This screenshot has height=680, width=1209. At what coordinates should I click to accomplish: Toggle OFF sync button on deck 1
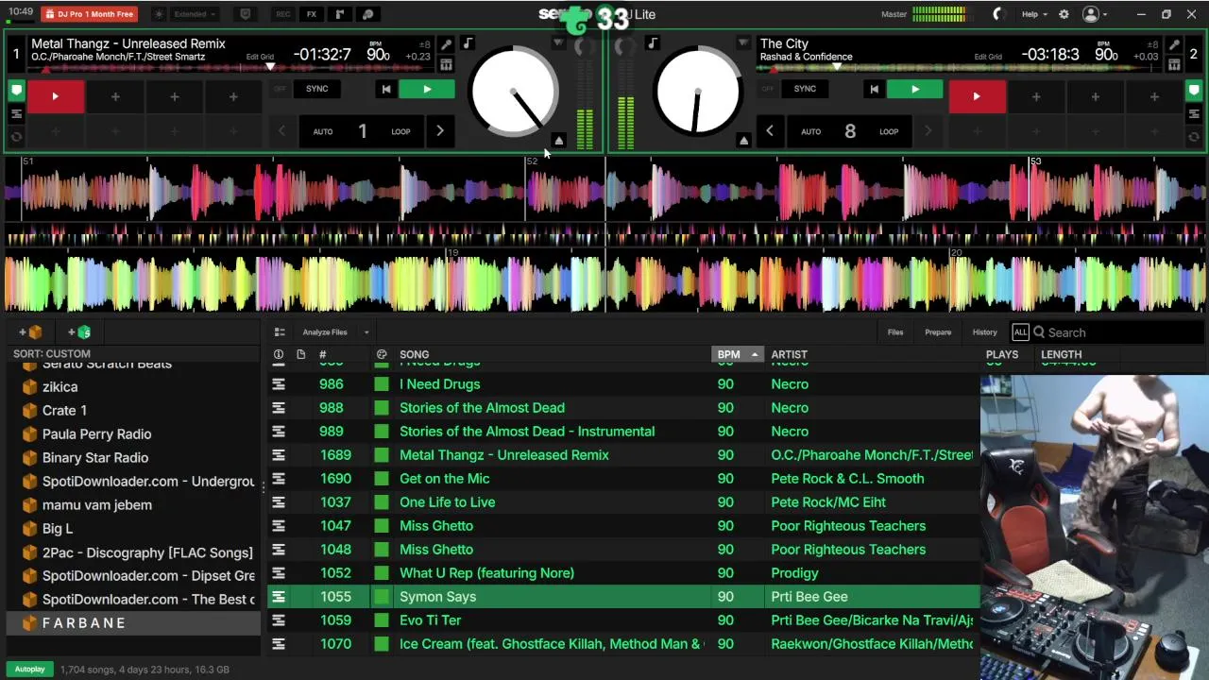pos(280,89)
